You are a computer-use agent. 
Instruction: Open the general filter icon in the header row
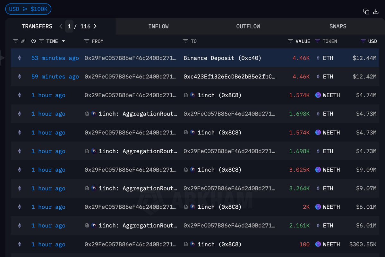tap(16, 41)
